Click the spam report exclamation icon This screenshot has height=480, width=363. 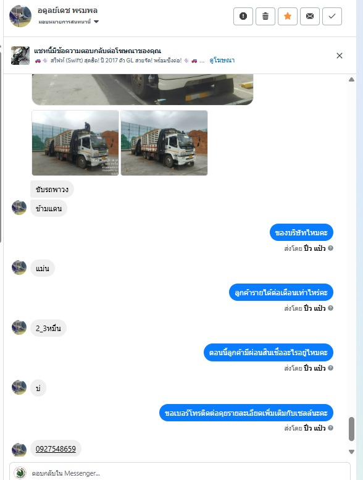click(x=243, y=16)
